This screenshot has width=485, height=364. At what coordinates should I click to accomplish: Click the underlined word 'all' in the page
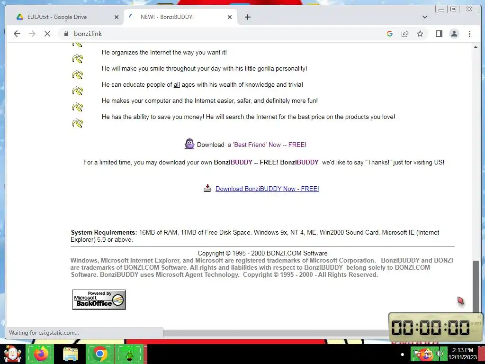point(177,84)
